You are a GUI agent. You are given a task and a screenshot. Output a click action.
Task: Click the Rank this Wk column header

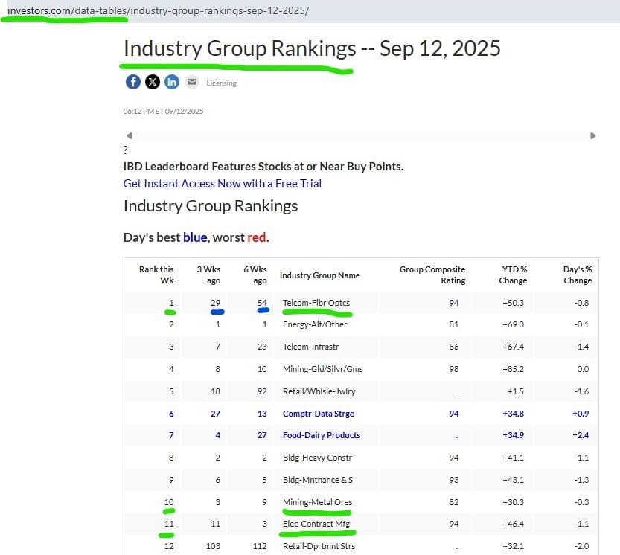156,275
